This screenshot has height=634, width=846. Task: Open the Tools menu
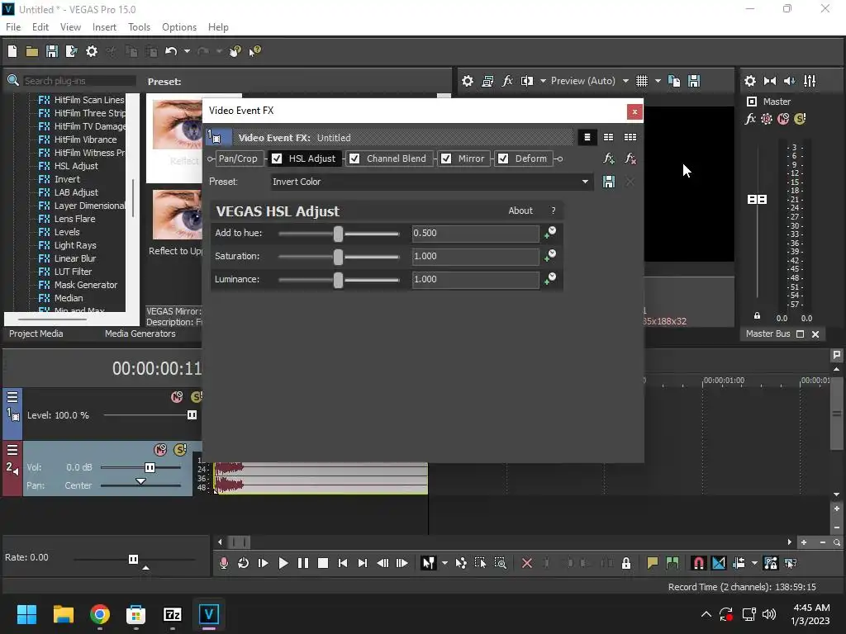tap(139, 27)
